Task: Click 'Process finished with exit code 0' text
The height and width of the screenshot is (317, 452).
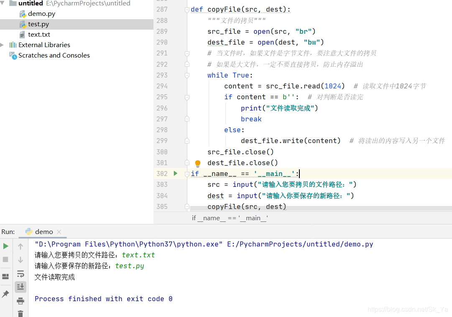Action: [103, 299]
